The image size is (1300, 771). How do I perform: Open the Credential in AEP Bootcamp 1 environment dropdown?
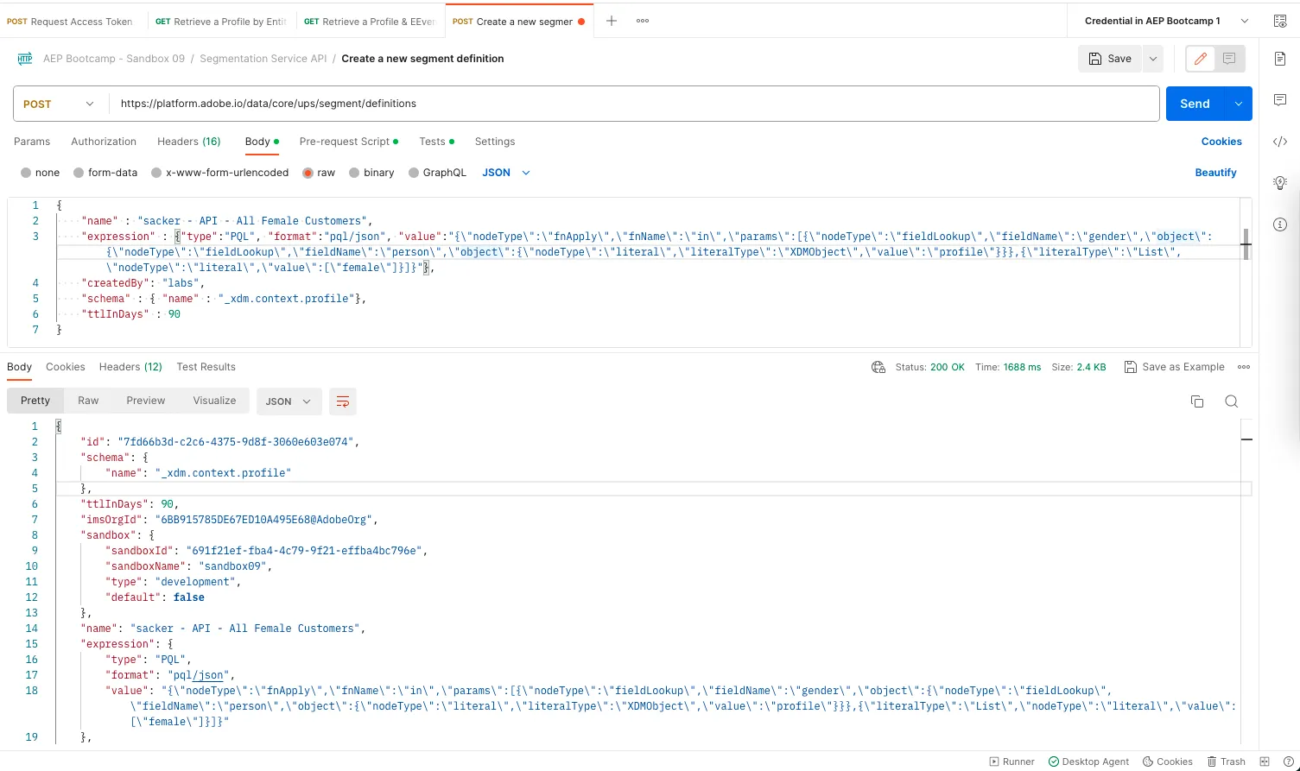click(1166, 21)
